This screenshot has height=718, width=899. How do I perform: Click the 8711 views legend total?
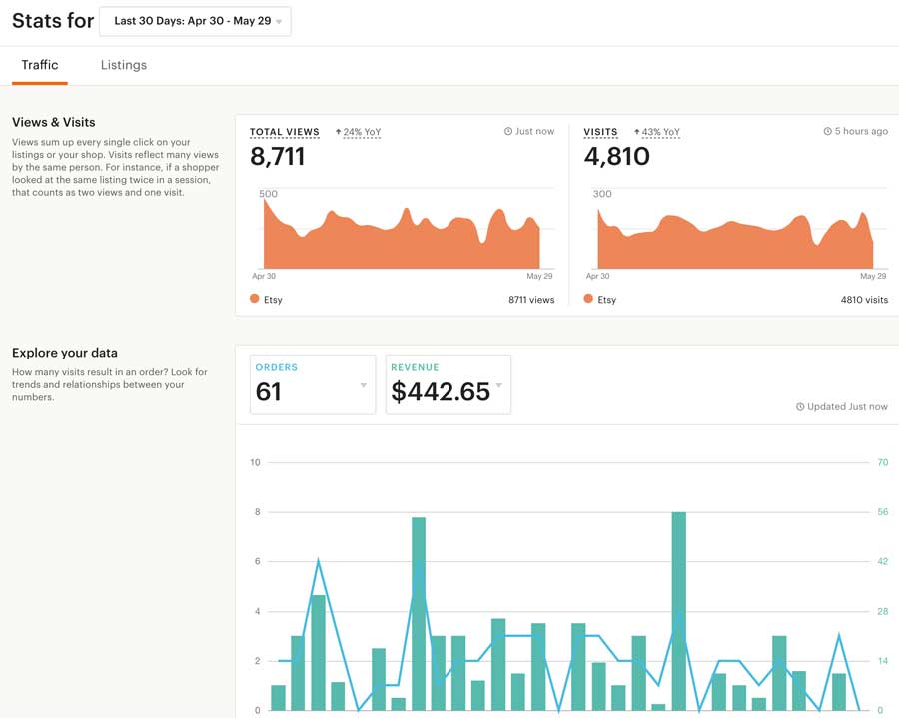pyautogui.click(x=531, y=300)
